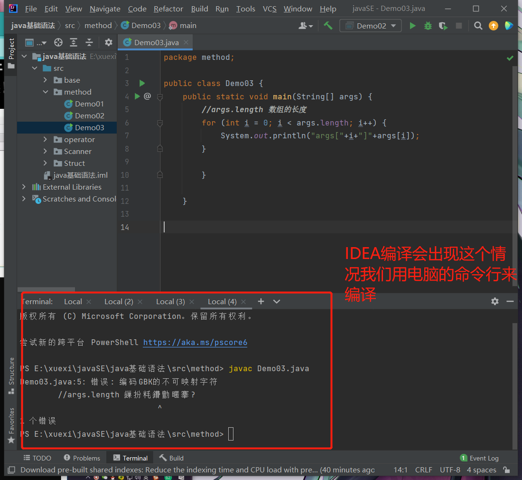Open terminal settings gear icon

[x=494, y=301]
